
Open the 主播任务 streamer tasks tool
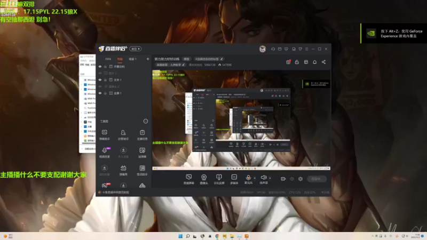pos(142,135)
